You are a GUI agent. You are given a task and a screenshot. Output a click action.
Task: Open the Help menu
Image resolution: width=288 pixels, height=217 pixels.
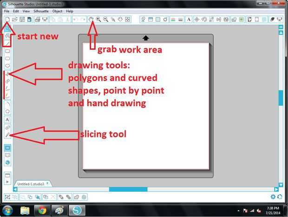point(70,11)
